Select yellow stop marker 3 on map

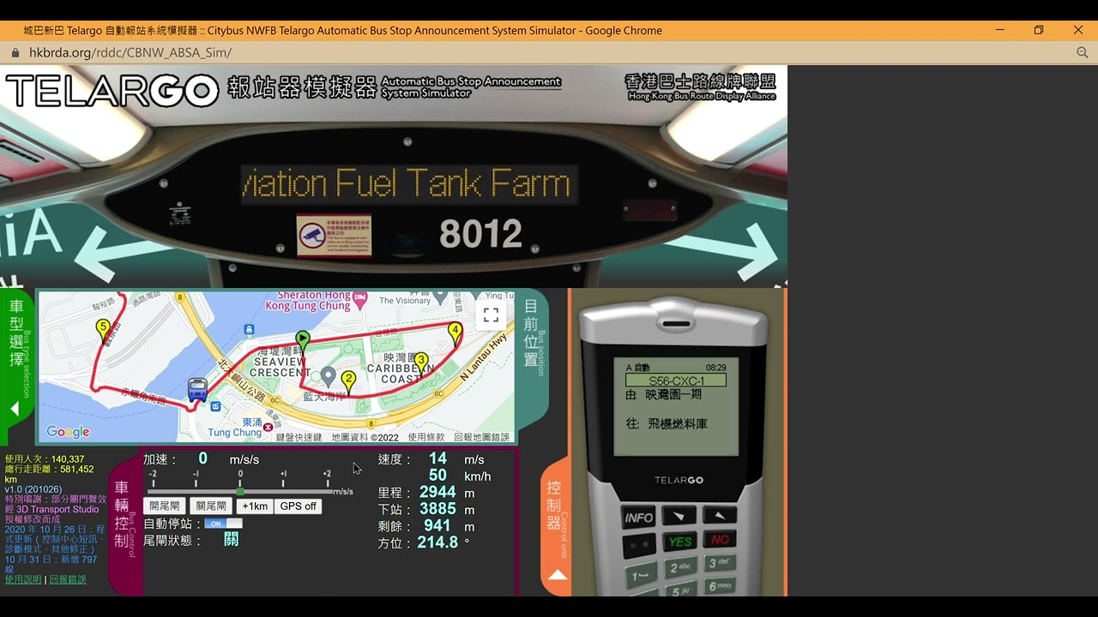click(x=420, y=364)
